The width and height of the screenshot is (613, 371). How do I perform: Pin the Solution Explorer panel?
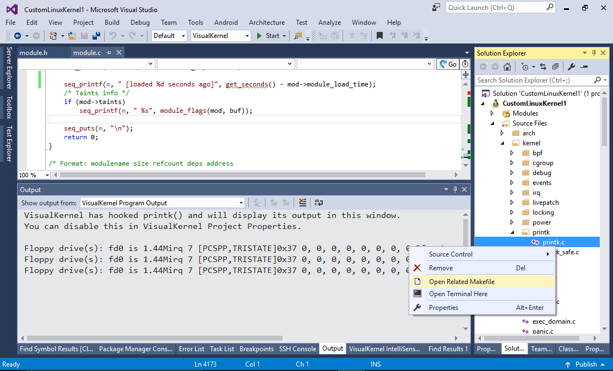(594, 53)
